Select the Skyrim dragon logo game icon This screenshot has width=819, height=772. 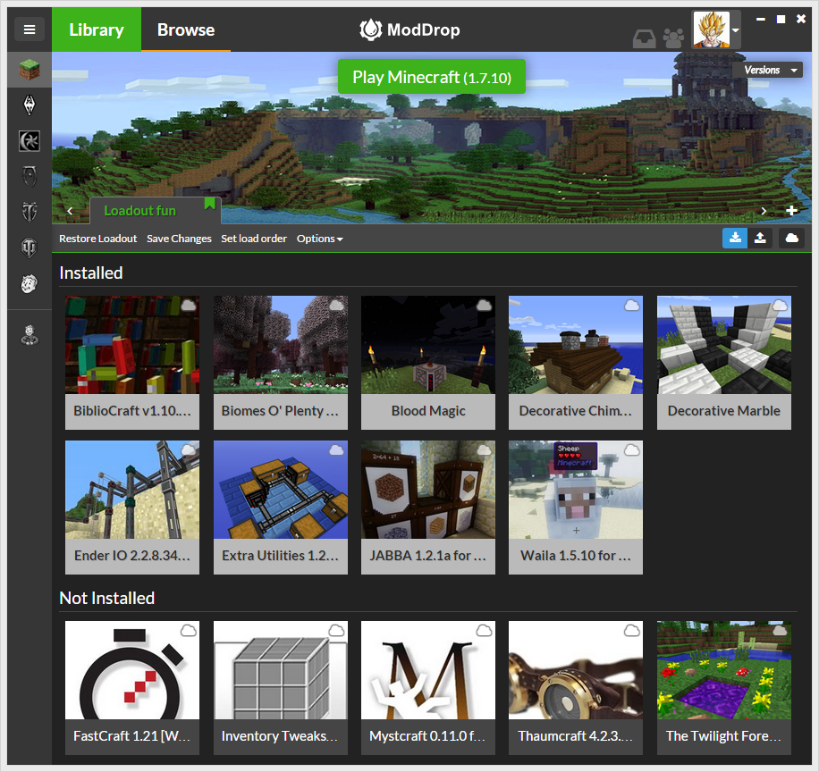[x=30, y=105]
